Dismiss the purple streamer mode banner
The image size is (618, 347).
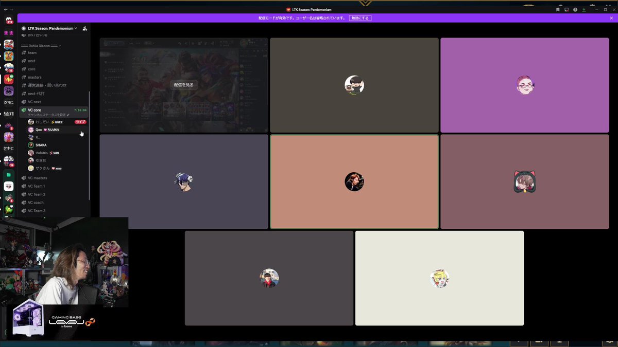pos(611,18)
